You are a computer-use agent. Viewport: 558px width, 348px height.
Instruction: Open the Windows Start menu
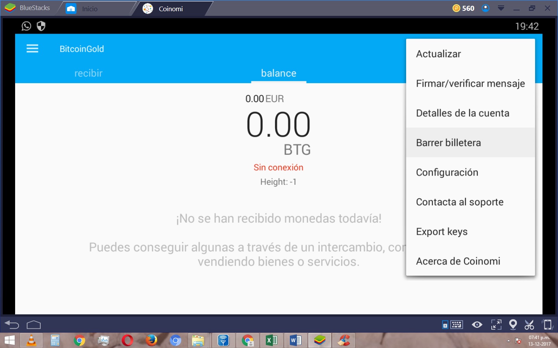click(10, 340)
